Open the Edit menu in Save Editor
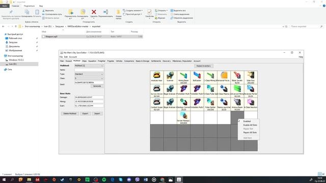 pyautogui.click(x=66, y=57)
